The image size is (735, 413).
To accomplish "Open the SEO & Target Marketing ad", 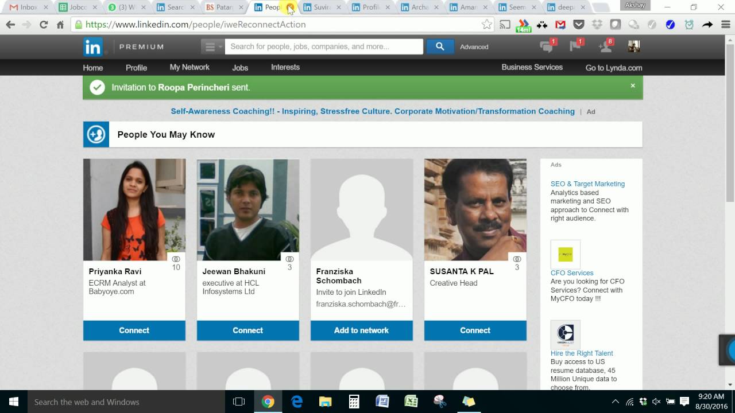I will pyautogui.click(x=587, y=184).
